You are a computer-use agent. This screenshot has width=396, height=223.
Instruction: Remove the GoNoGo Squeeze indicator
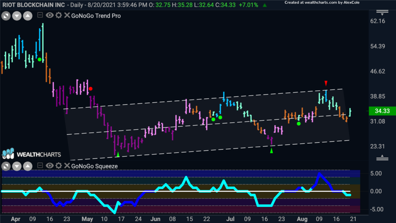click(67, 166)
